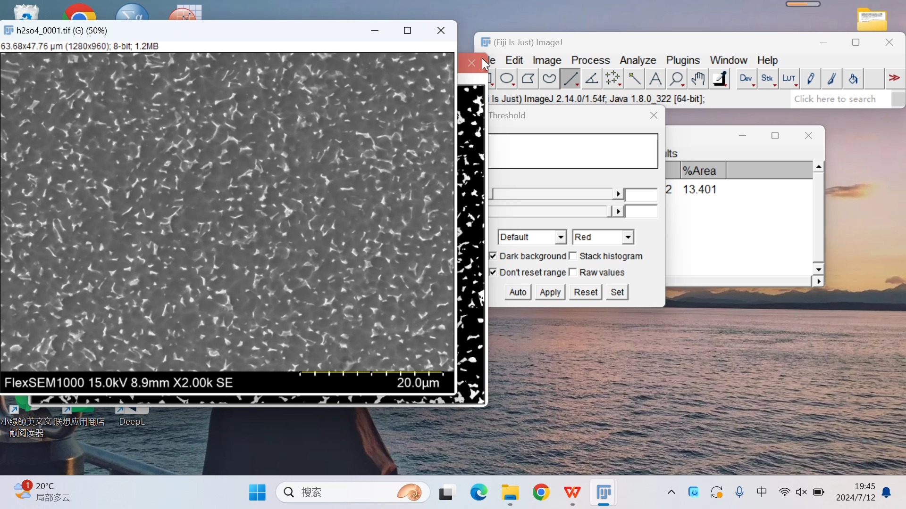Open the Plugins menu
This screenshot has width=906, height=509.
pyautogui.click(x=682, y=60)
